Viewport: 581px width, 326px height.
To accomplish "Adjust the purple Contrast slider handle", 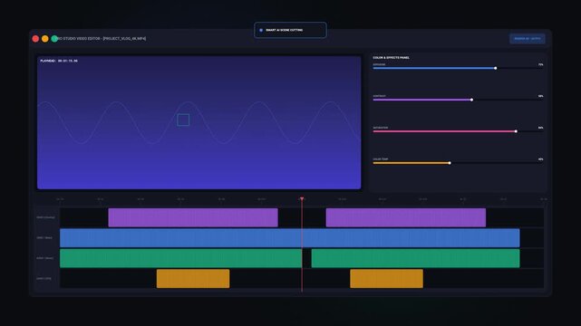I will click(x=471, y=100).
